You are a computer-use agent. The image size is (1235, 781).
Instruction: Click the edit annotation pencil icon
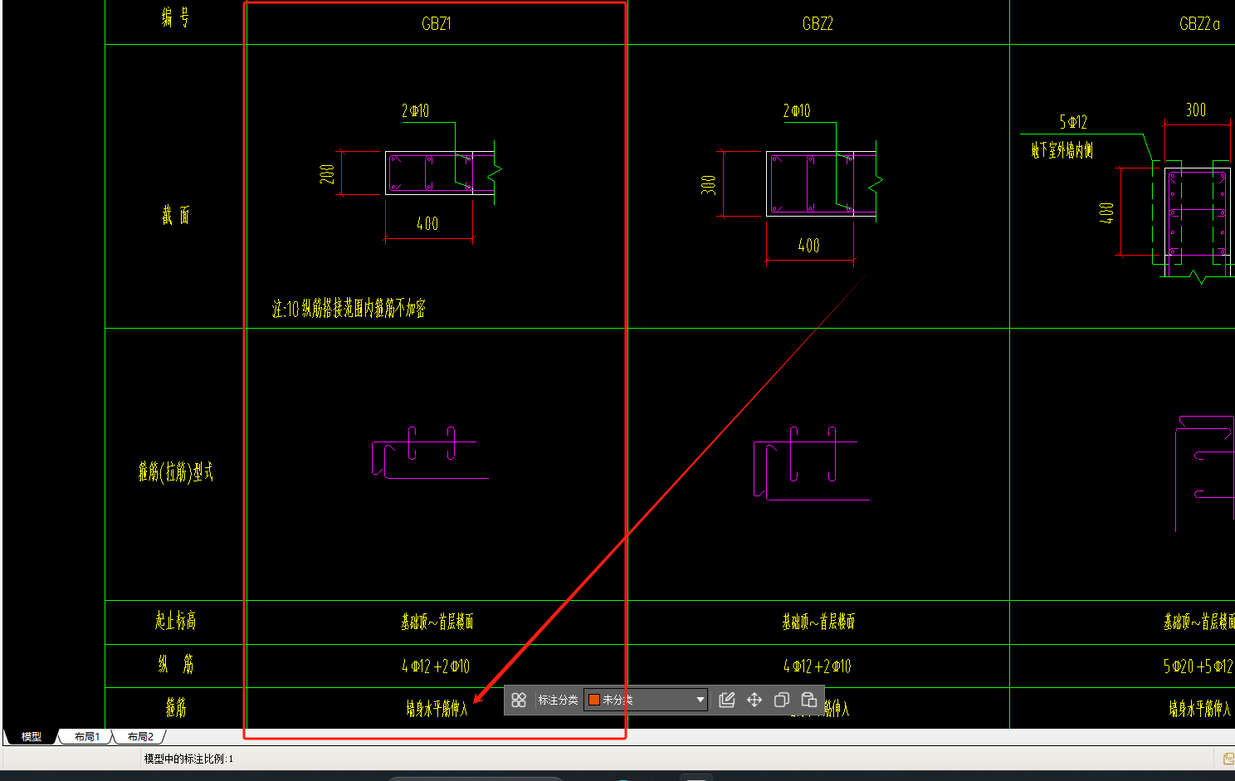(727, 700)
